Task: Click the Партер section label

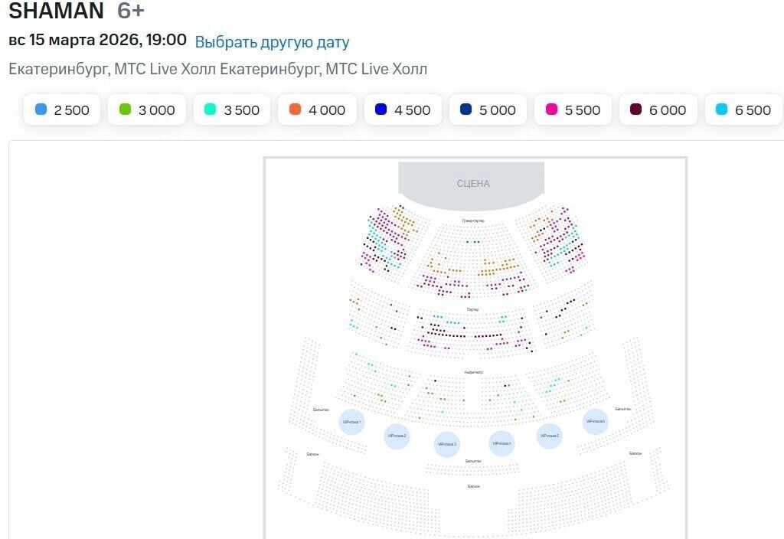Action: pos(472,309)
